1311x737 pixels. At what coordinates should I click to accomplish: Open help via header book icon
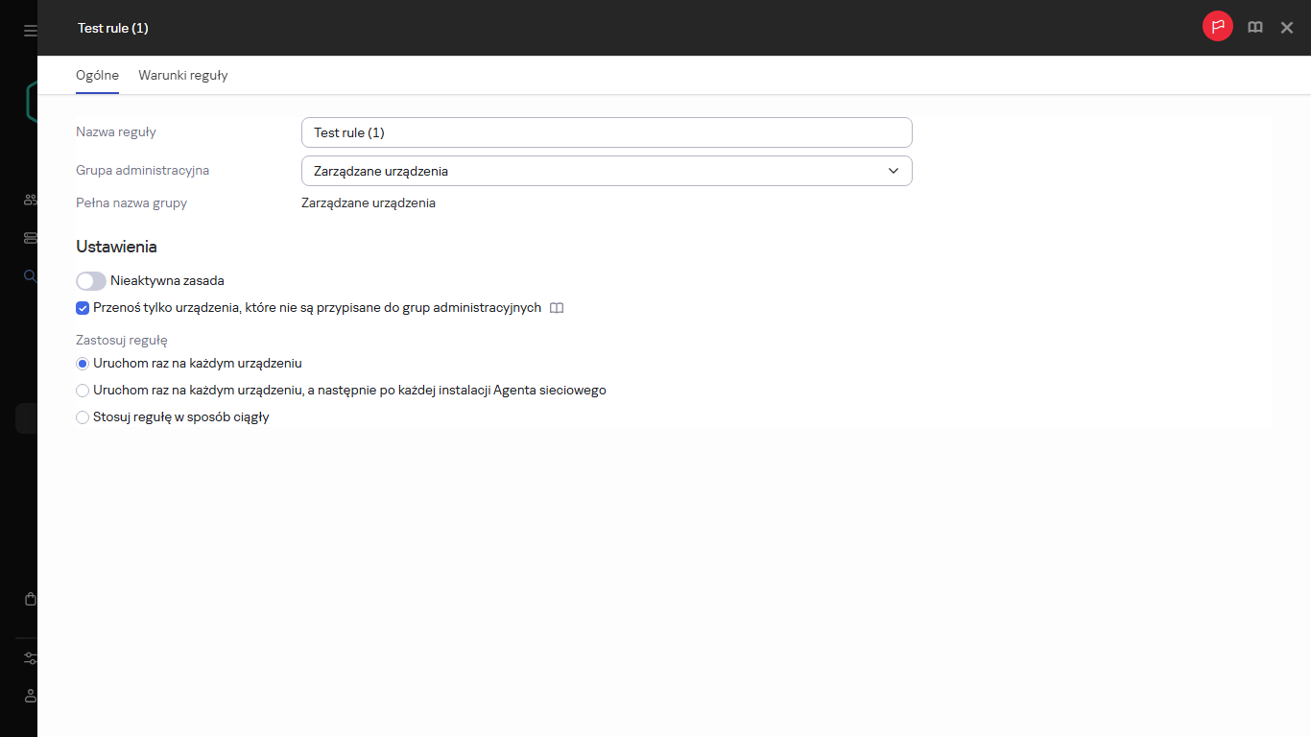pyautogui.click(x=1254, y=28)
